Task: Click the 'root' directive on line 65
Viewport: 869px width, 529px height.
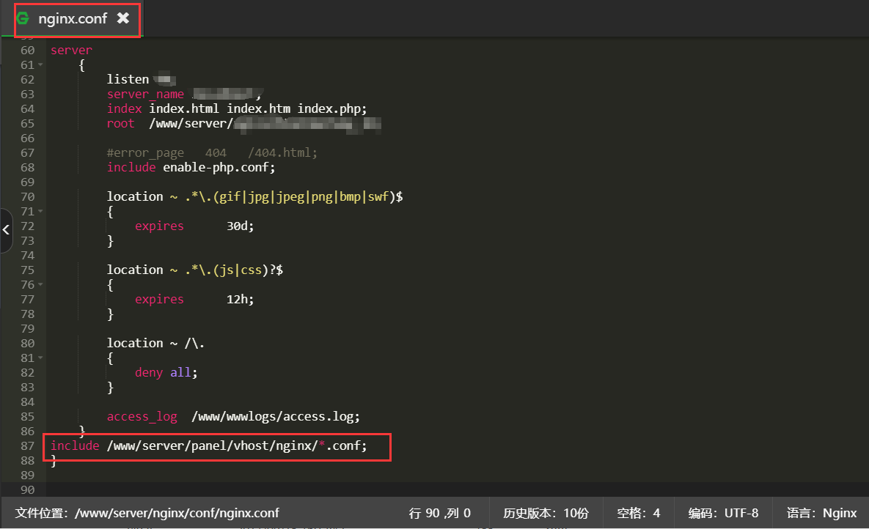Action: click(x=120, y=124)
